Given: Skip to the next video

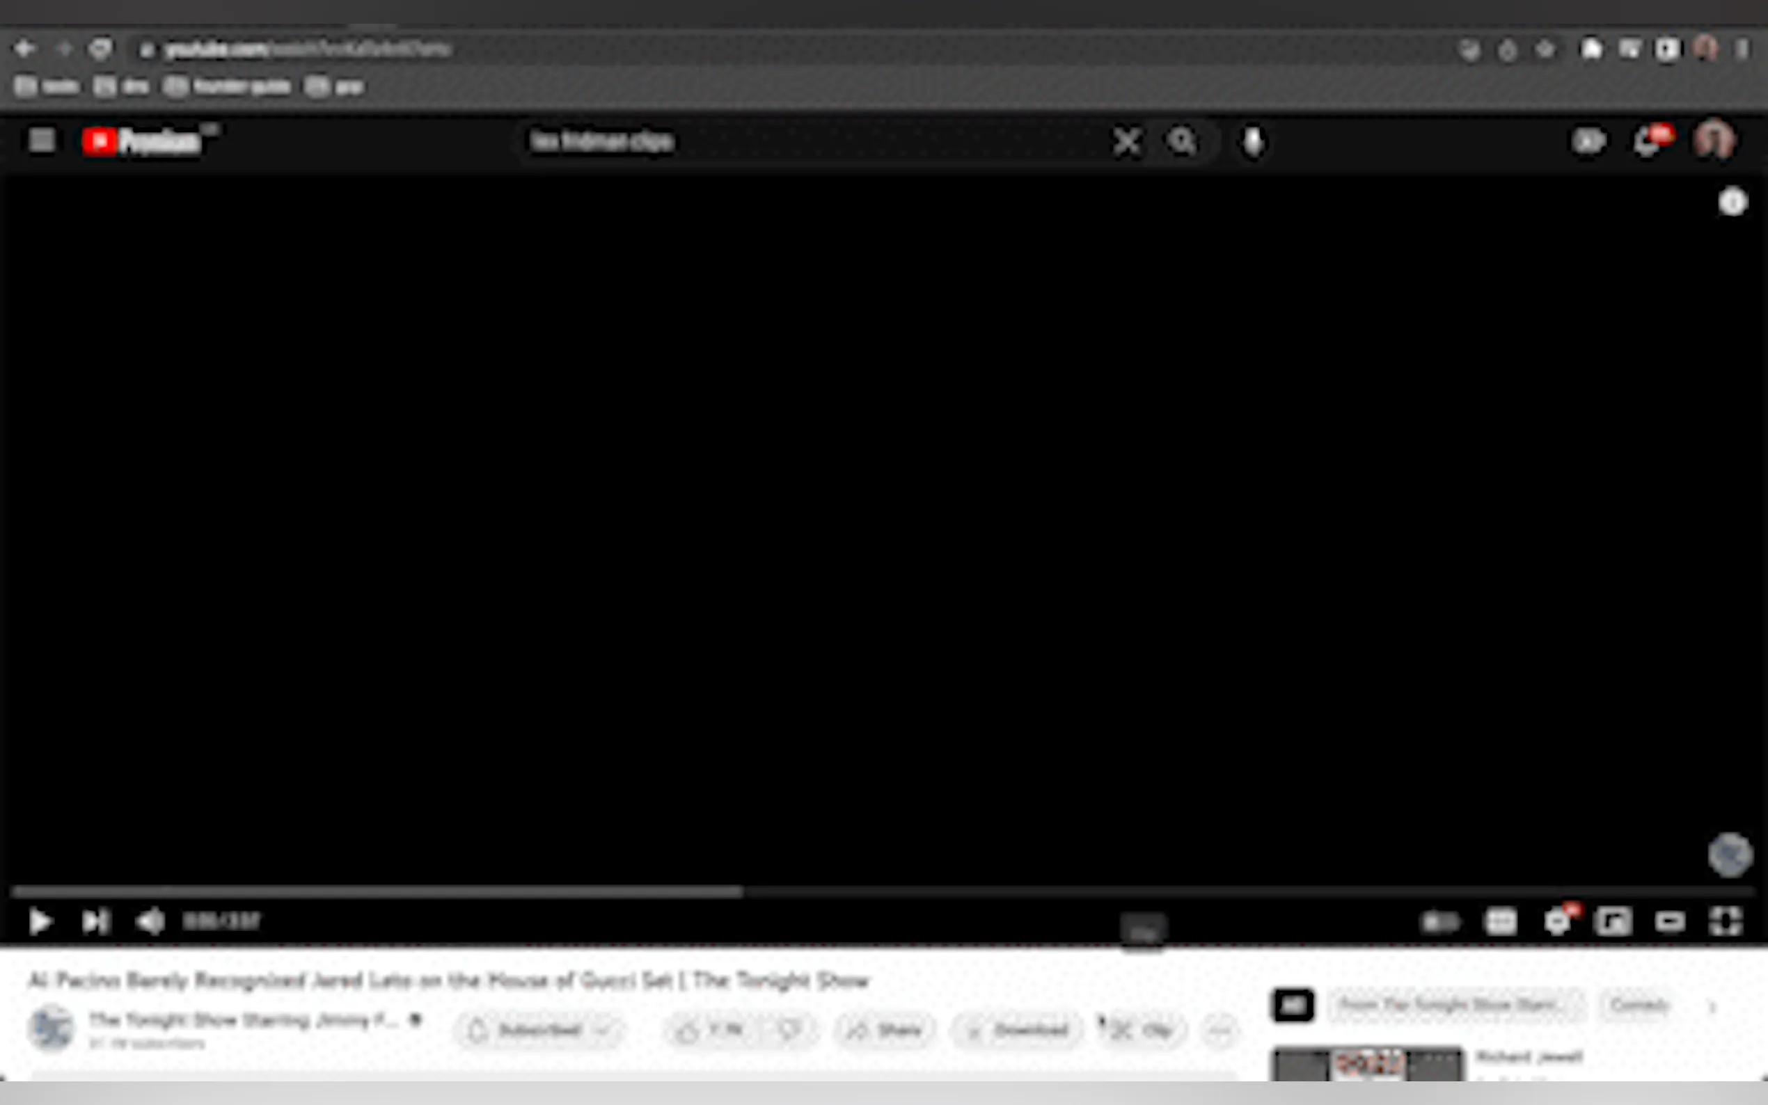Looking at the screenshot, I should 95,921.
